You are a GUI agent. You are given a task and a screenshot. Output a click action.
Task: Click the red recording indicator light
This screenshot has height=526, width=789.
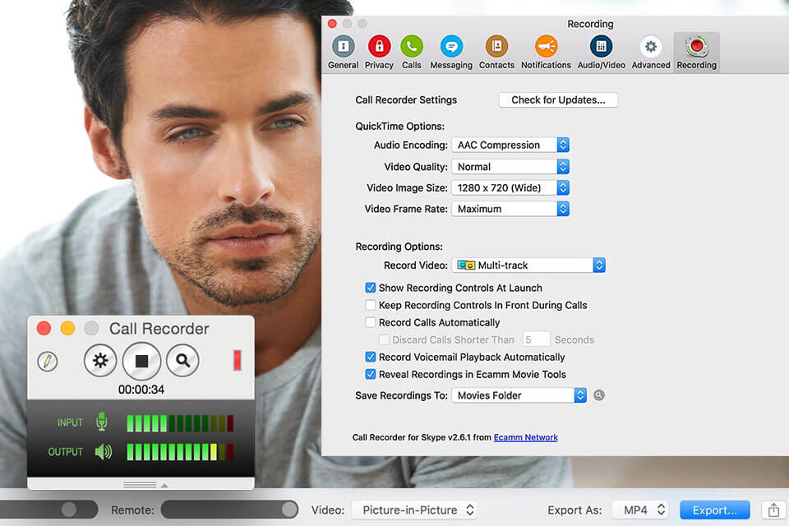coord(237,361)
